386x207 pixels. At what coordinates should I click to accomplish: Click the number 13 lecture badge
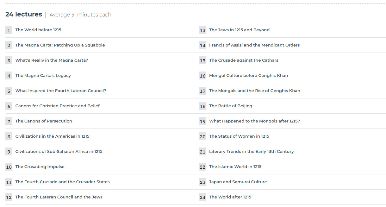202,30
